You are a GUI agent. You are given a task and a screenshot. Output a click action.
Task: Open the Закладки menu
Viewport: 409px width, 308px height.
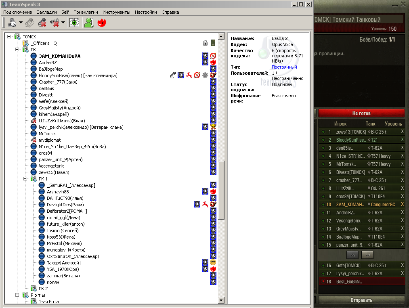[x=47, y=12]
